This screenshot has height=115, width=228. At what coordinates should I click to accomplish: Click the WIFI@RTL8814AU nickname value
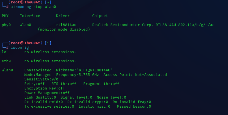click(92, 70)
